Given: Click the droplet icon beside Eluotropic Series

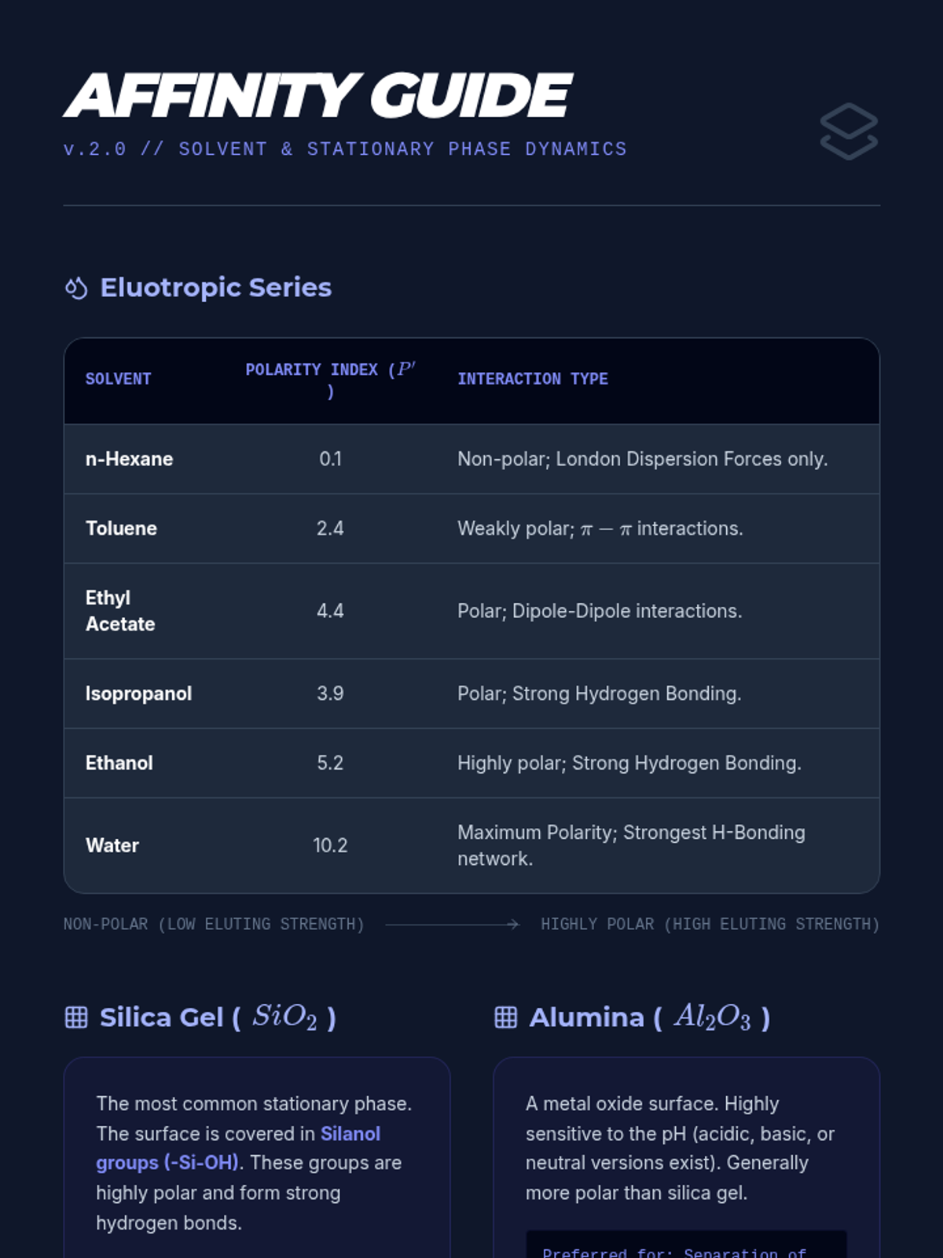Looking at the screenshot, I should [x=76, y=289].
